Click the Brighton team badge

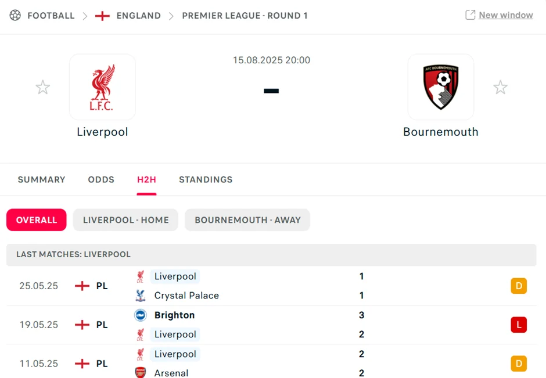[140, 315]
